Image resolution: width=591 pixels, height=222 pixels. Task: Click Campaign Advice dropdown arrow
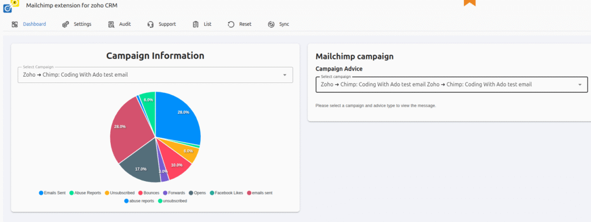579,85
